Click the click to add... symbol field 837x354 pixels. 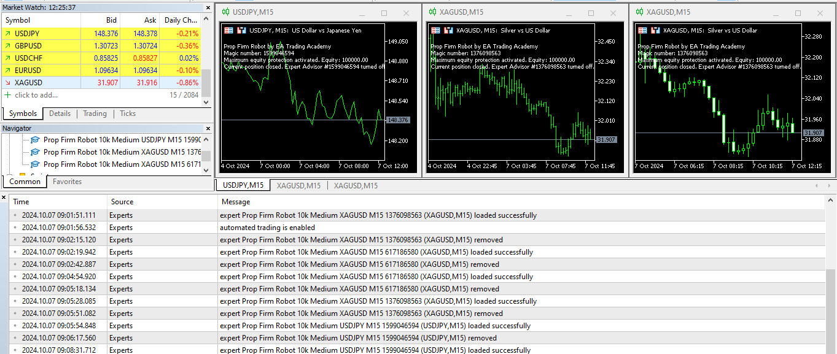click(36, 95)
